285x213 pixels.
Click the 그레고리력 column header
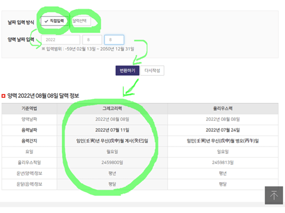tap(112, 108)
